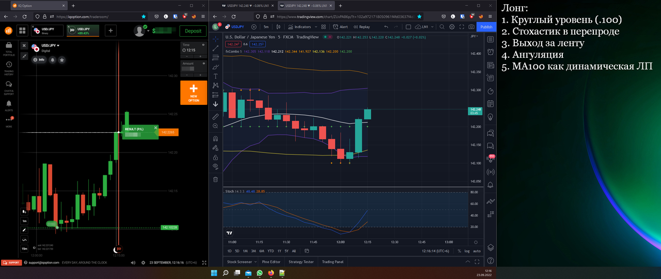Click the green Deposit button

[x=193, y=30]
